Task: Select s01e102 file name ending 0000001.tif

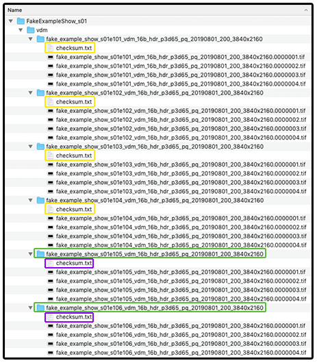Action: click(181, 111)
